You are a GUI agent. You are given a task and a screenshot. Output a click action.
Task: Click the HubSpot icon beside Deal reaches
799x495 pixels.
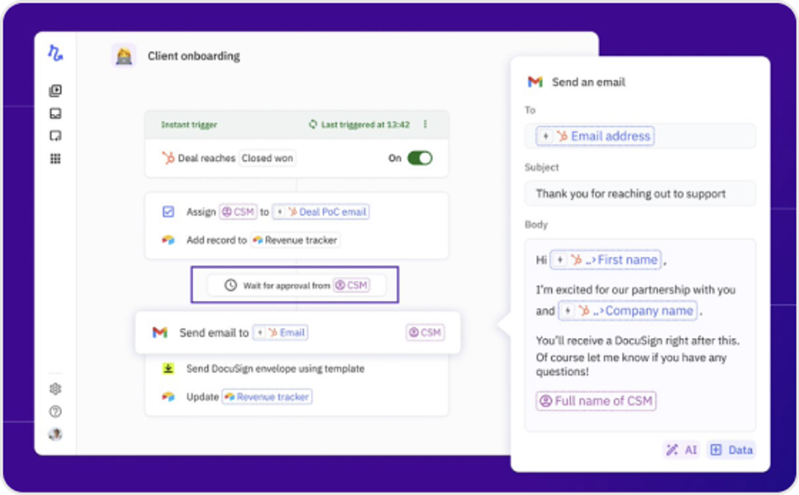168,158
